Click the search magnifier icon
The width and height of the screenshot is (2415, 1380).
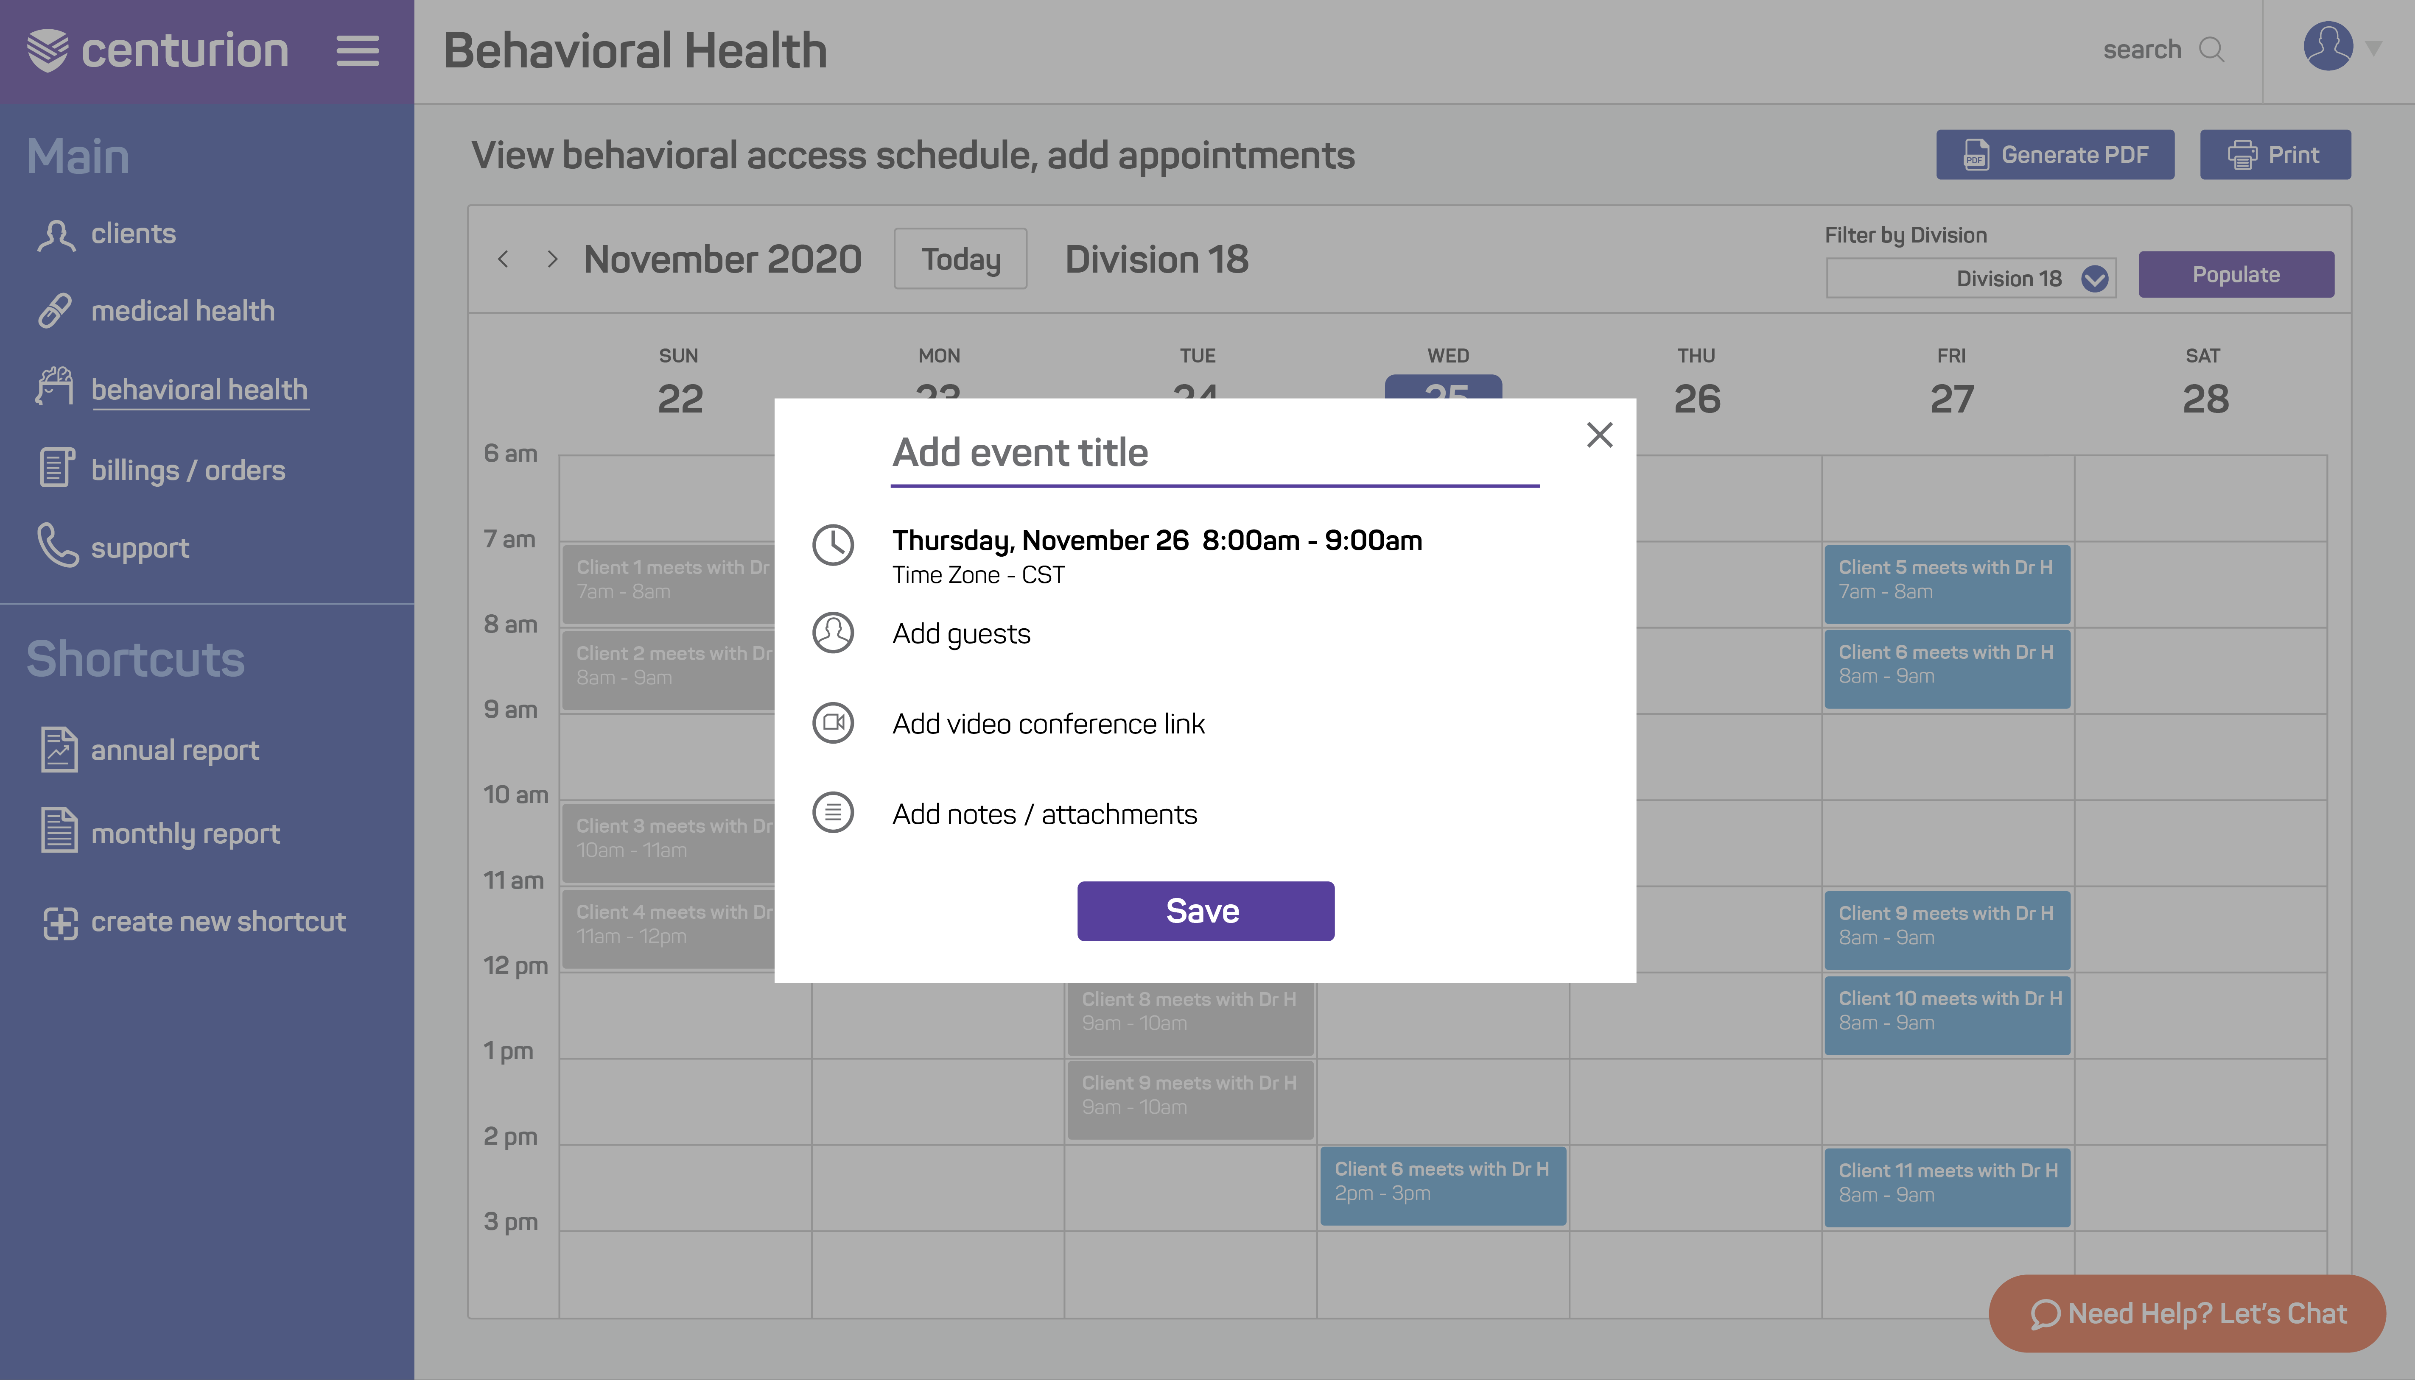[x=2212, y=49]
